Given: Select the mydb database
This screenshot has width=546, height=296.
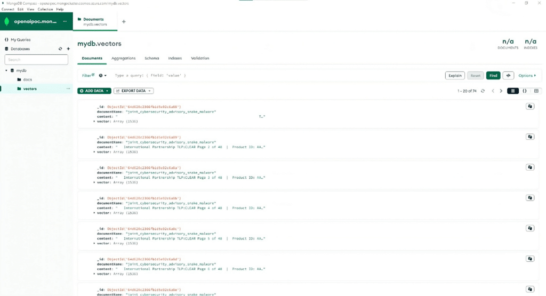Looking at the screenshot, I should (x=21, y=70).
